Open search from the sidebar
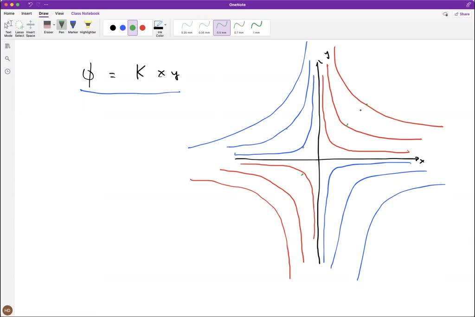The height and width of the screenshot is (317, 475). (x=7, y=58)
